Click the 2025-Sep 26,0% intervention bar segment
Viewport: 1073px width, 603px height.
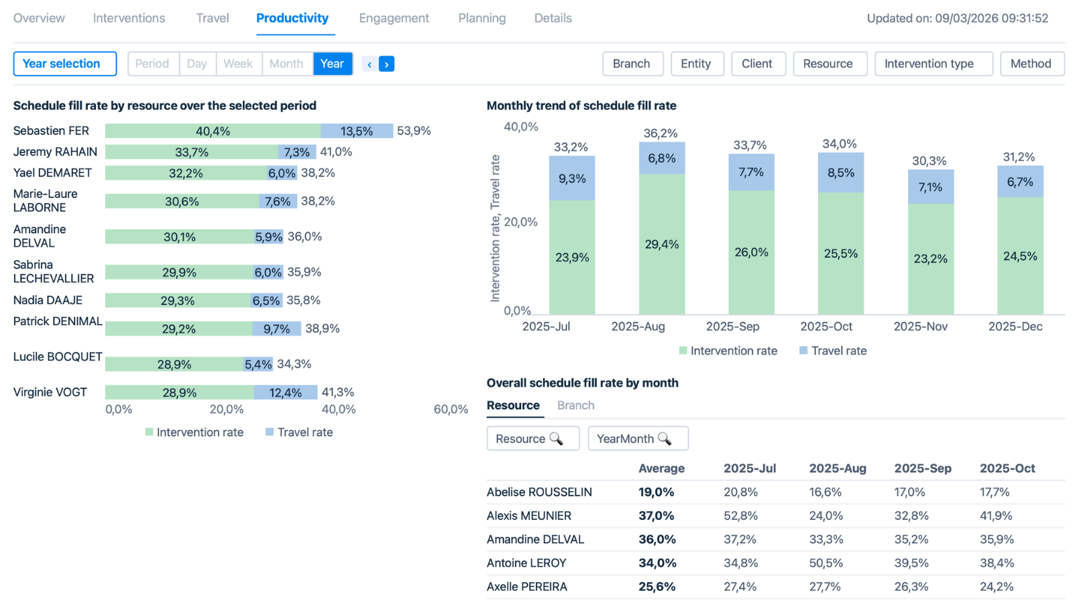click(x=751, y=252)
